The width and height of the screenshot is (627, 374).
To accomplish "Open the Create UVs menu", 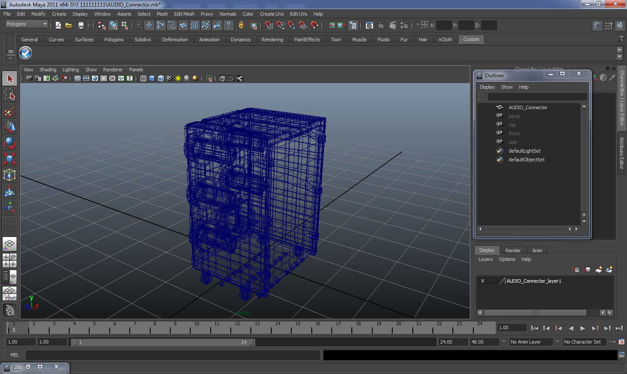I will coord(272,14).
